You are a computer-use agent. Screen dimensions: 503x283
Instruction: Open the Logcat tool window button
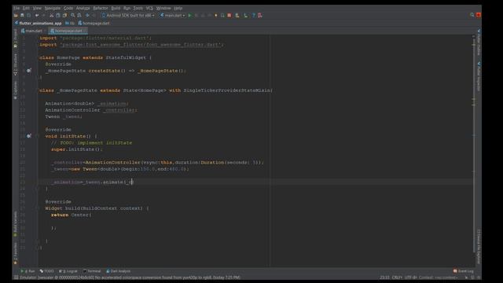[68, 271]
